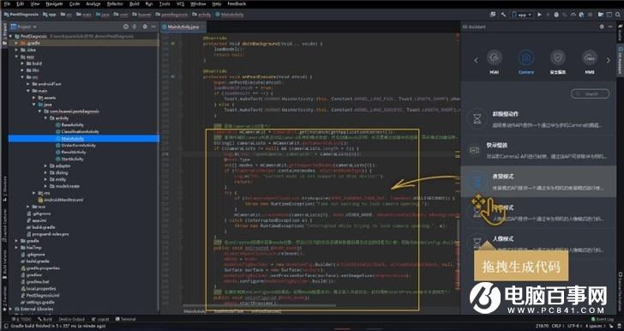Open the Refactor menu
The image size is (624, 331).
point(115,3)
